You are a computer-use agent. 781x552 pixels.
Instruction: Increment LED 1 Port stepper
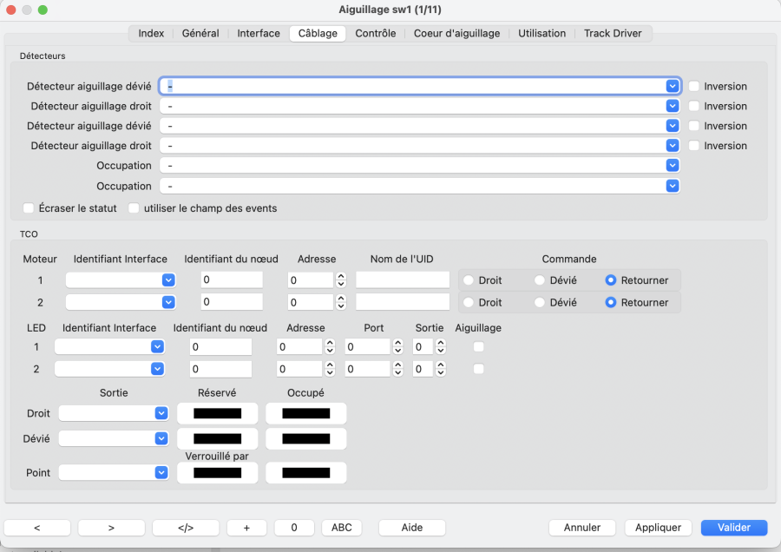click(x=397, y=342)
